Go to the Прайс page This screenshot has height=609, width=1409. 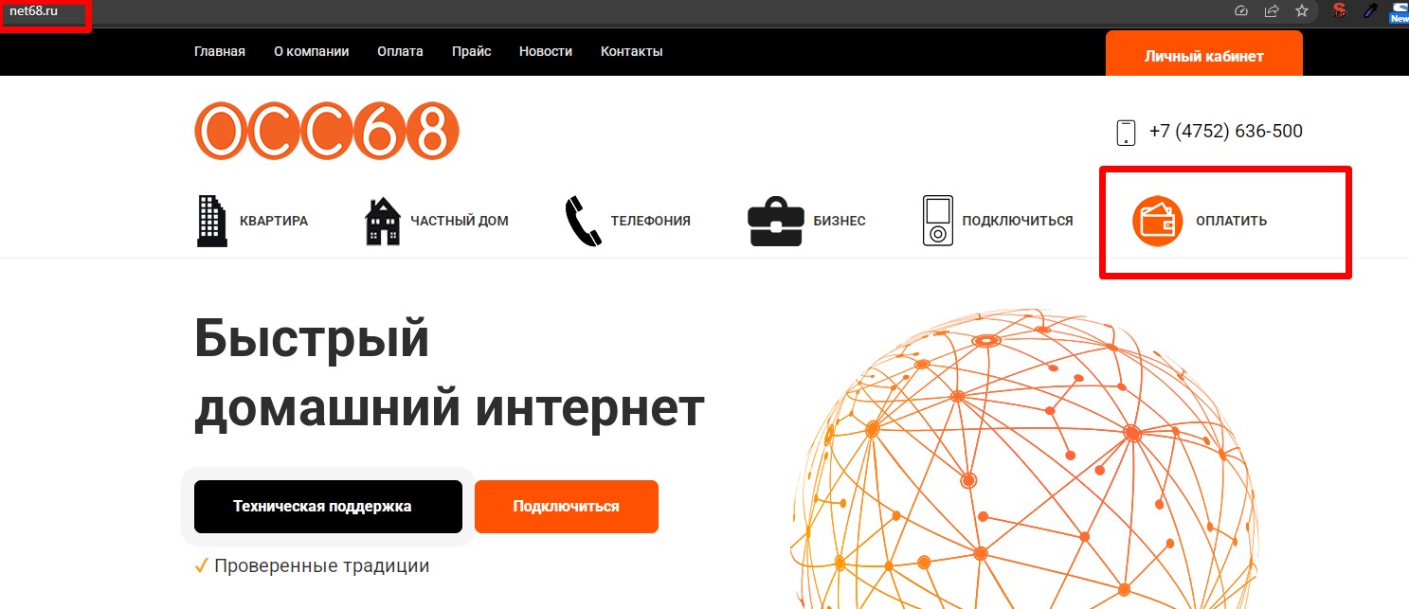[x=471, y=51]
